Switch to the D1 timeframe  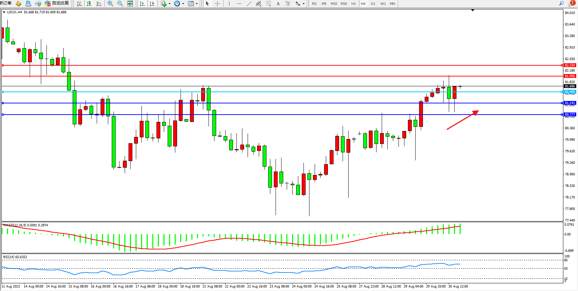coord(373,3)
